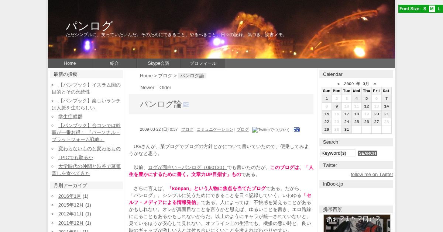This screenshot has height=232, width=443.
Task: Click Home in the breadcrumb
Action: (x=146, y=75)
